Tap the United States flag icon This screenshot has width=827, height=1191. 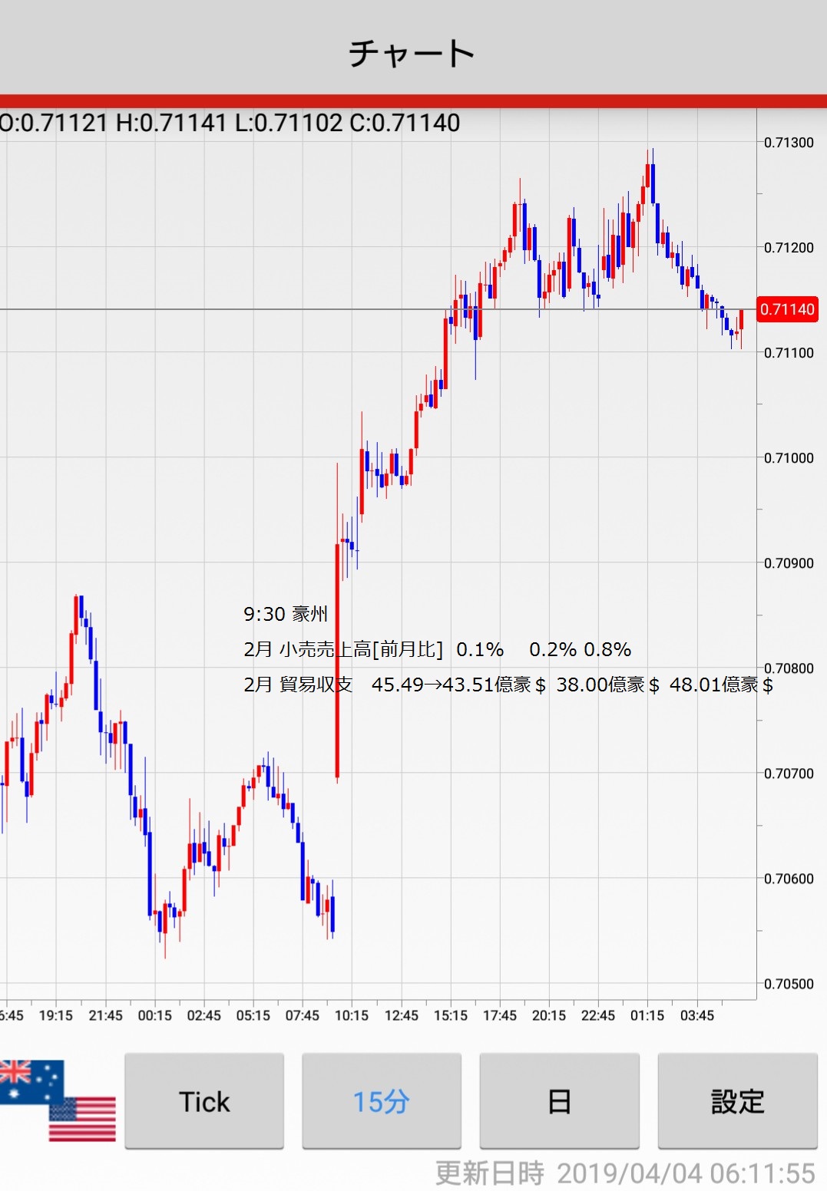tap(83, 1119)
